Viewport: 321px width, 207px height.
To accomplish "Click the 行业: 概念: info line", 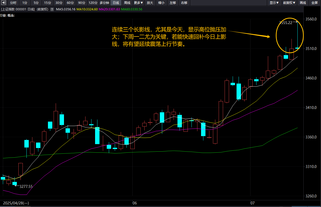I will pyautogui.click(x=8, y=15).
